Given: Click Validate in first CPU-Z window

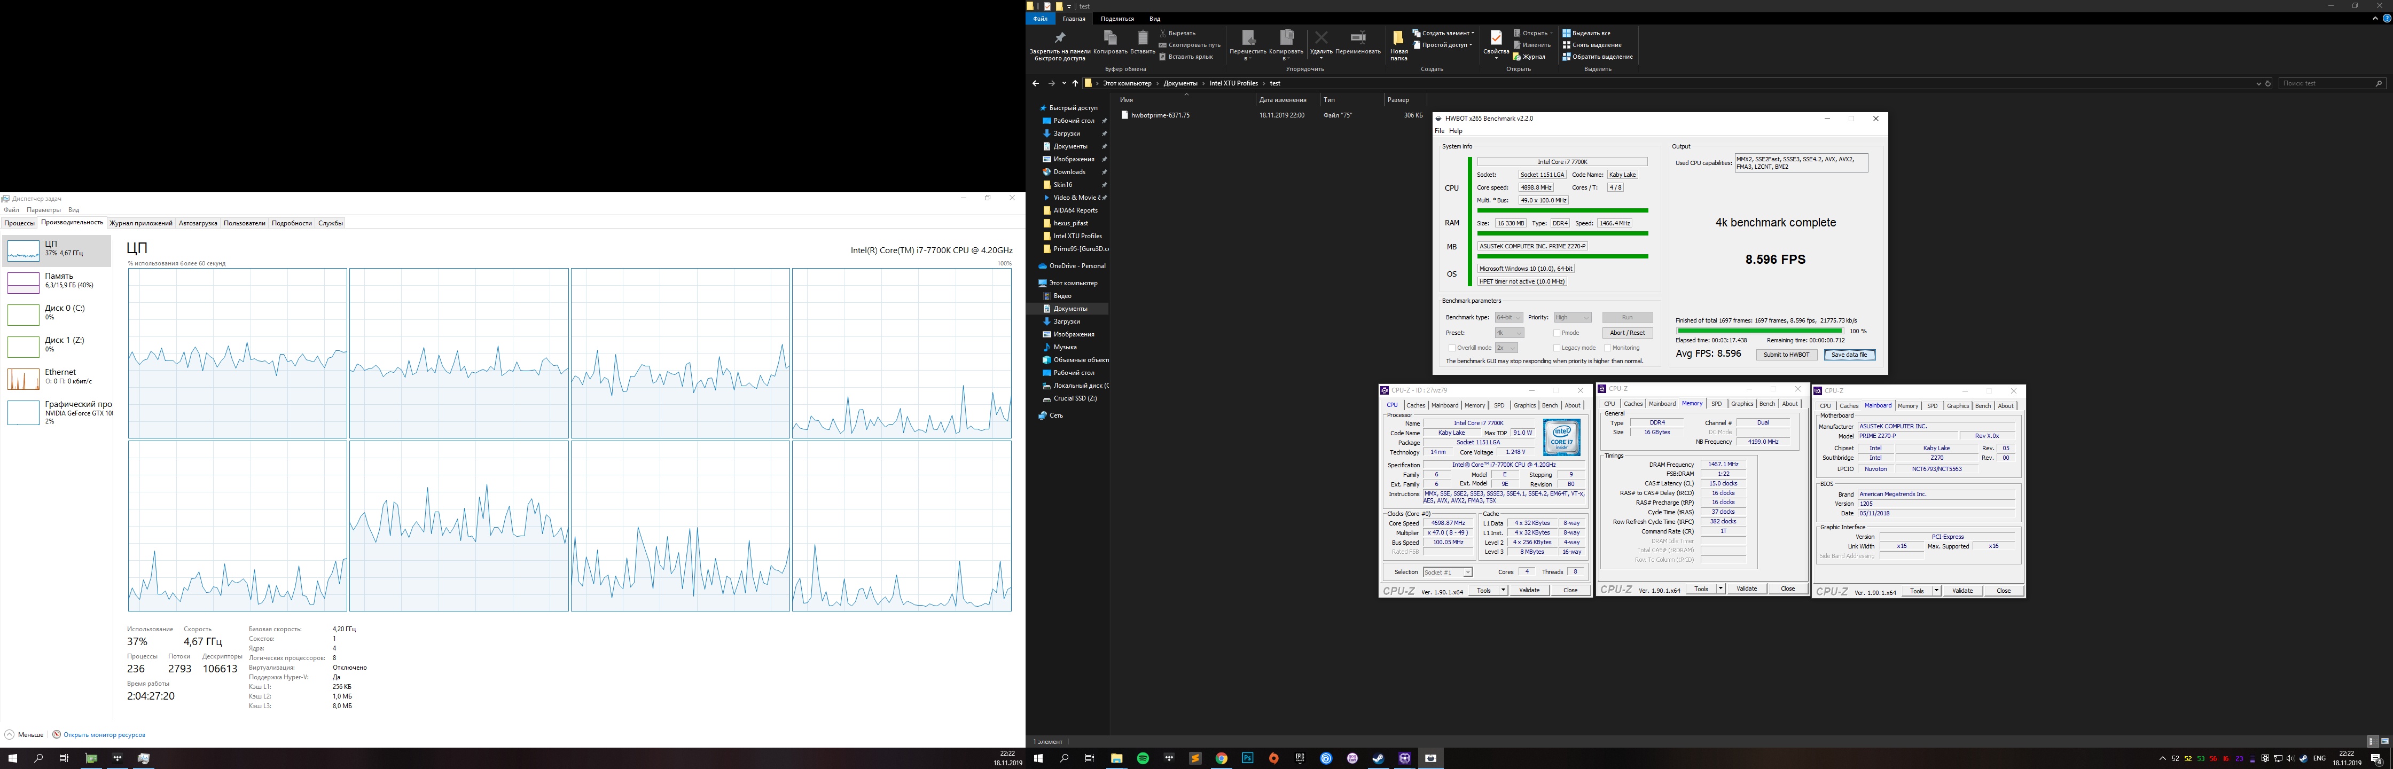Looking at the screenshot, I should pyautogui.click(x=1529, y=591).
